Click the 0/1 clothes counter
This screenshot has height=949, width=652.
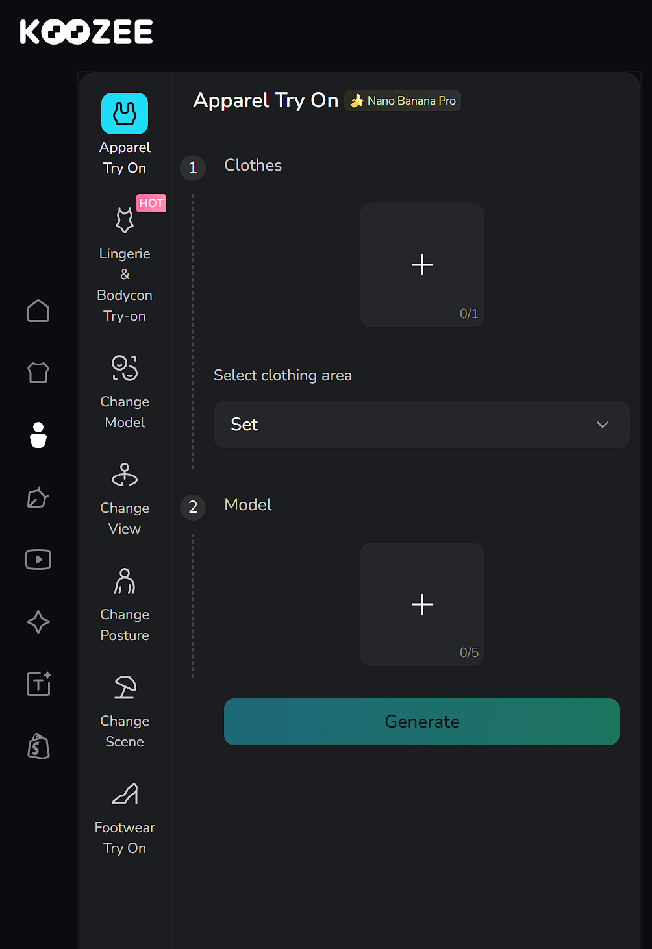469,314
